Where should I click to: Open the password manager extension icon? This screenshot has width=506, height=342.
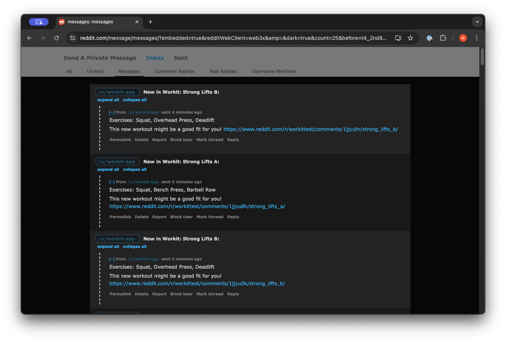(x=429, y=38)
